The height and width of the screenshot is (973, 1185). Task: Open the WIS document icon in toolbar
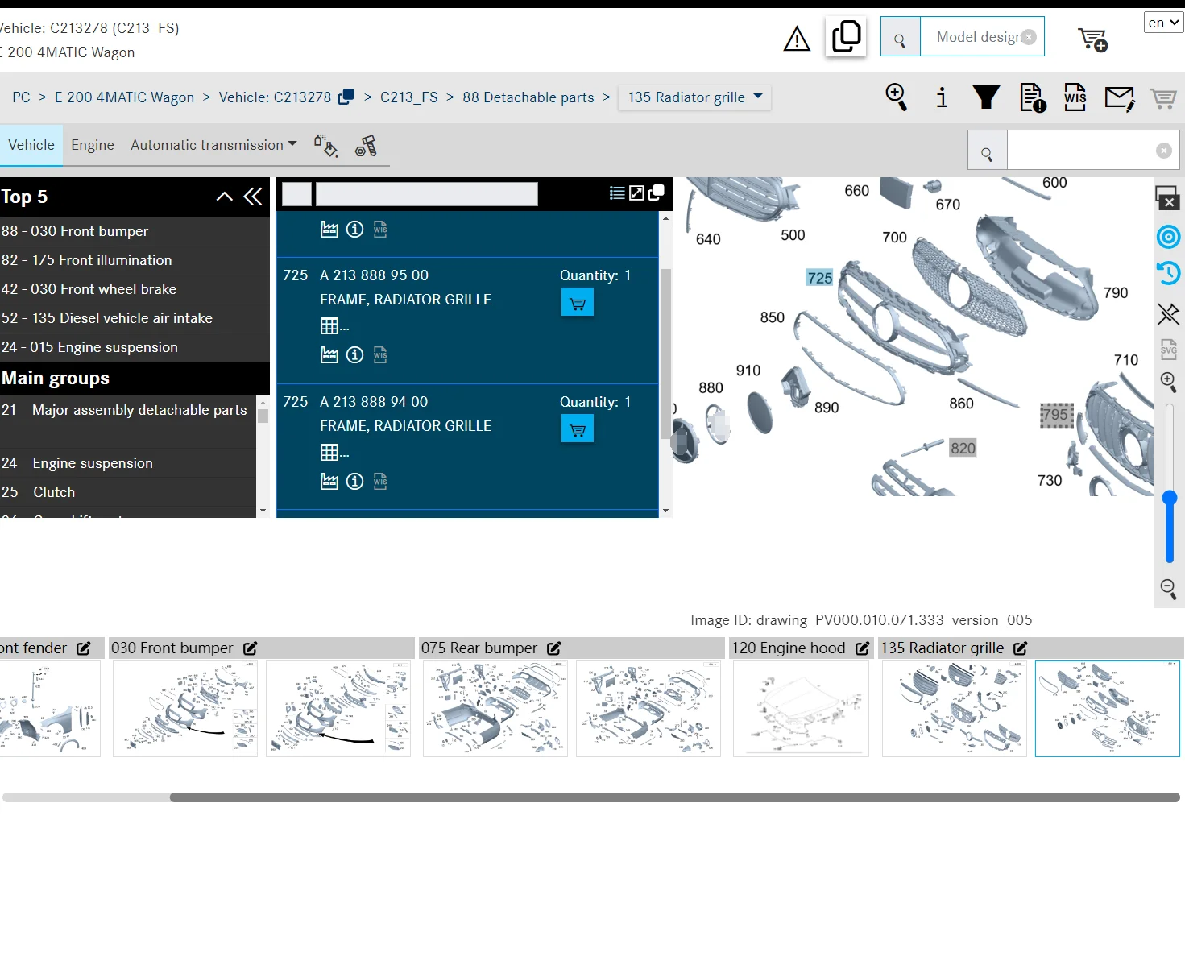point(1075,97)
